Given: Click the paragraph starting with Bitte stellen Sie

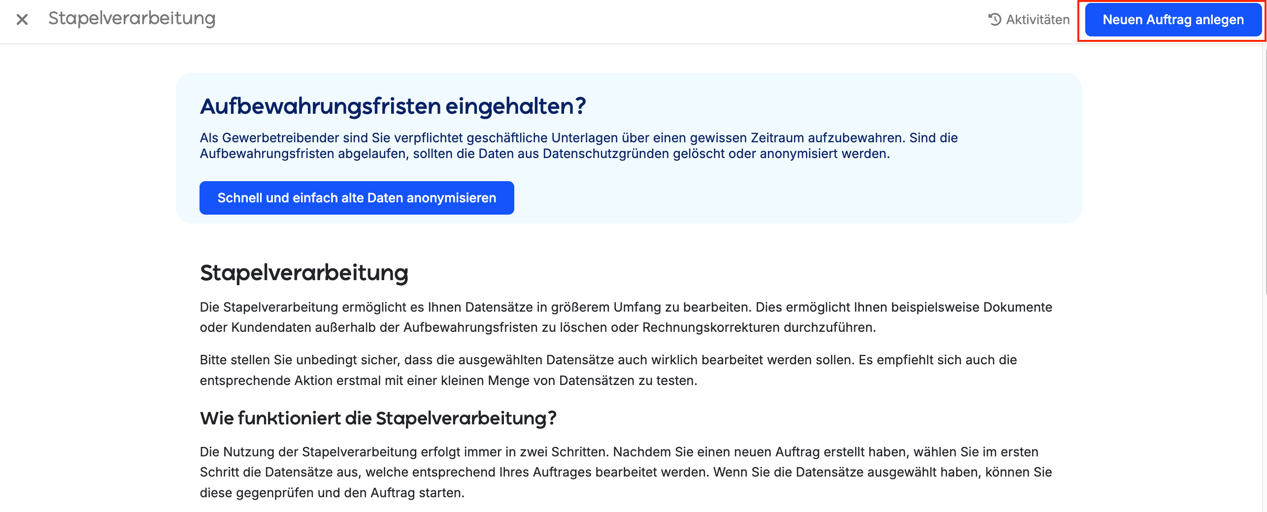Looking at the screenshot, I should point(608,370).
